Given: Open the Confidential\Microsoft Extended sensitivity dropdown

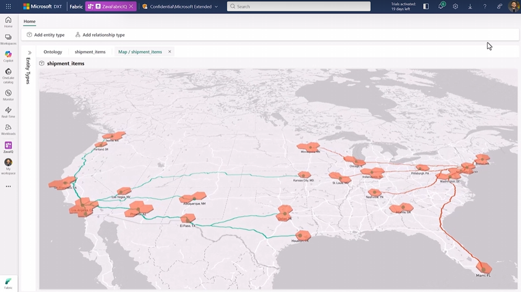Looking at the screenshot, I should (180, 7).
